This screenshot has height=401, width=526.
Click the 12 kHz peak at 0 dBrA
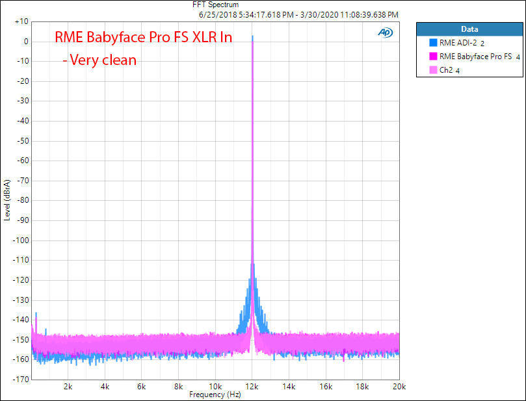(252, 40)
